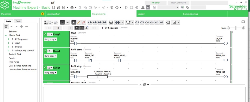The height and width of the screenshot is (102, 250).
Task: Expand the 3 - output POU
Action: coord(9,47)
